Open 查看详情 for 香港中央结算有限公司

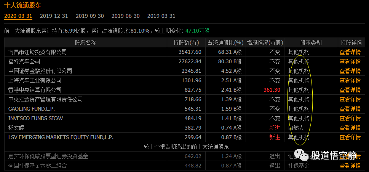point(350,90)
